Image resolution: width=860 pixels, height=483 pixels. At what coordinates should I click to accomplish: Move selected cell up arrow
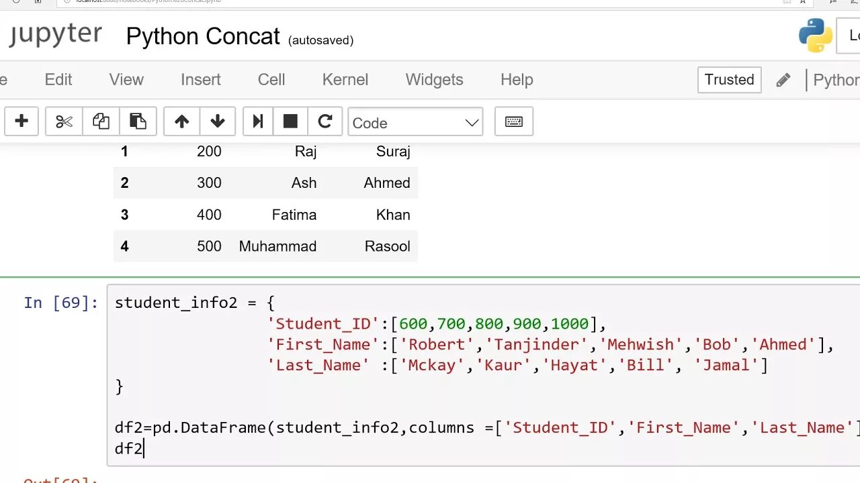(x=181, y=121)
